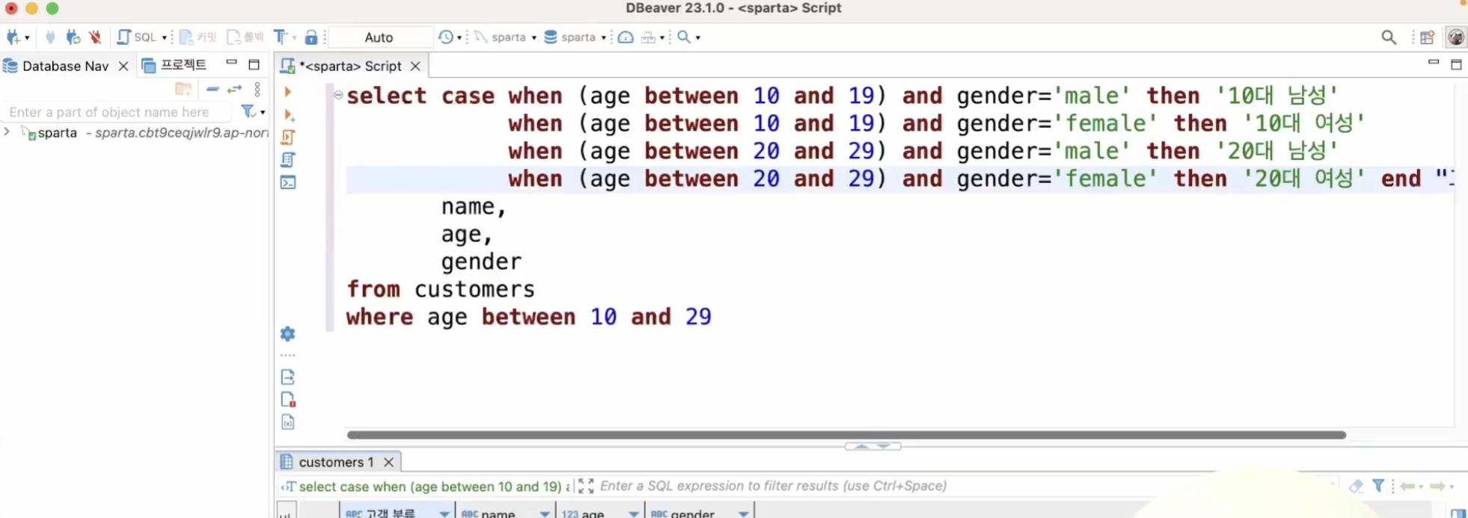Click the red Disconnect icon

point(95,37)
